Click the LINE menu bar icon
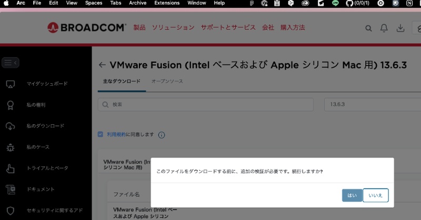421x220 pixels. coord(335,3)
